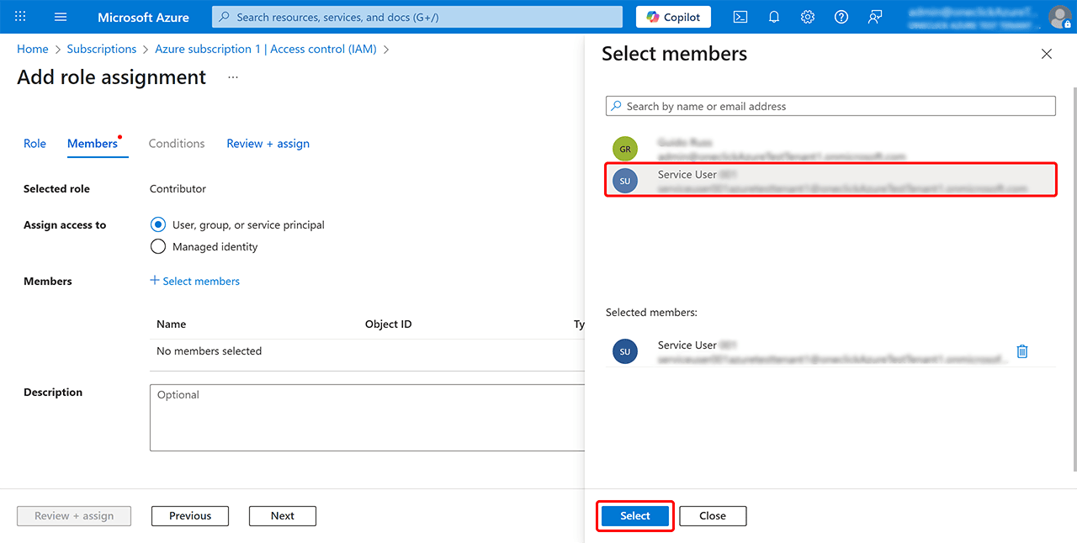
Task: Open the help question mark icon
Action: coord(841,17)
